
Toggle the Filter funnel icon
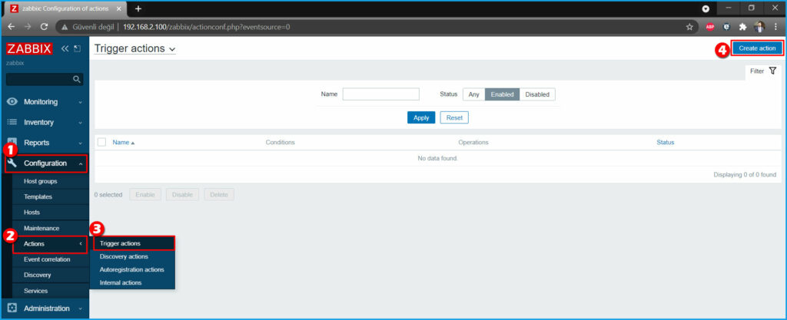point(772,71)
